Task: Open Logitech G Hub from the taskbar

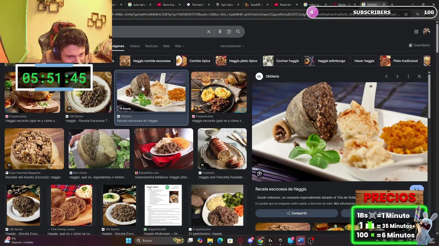Action: tap(270, 241)
